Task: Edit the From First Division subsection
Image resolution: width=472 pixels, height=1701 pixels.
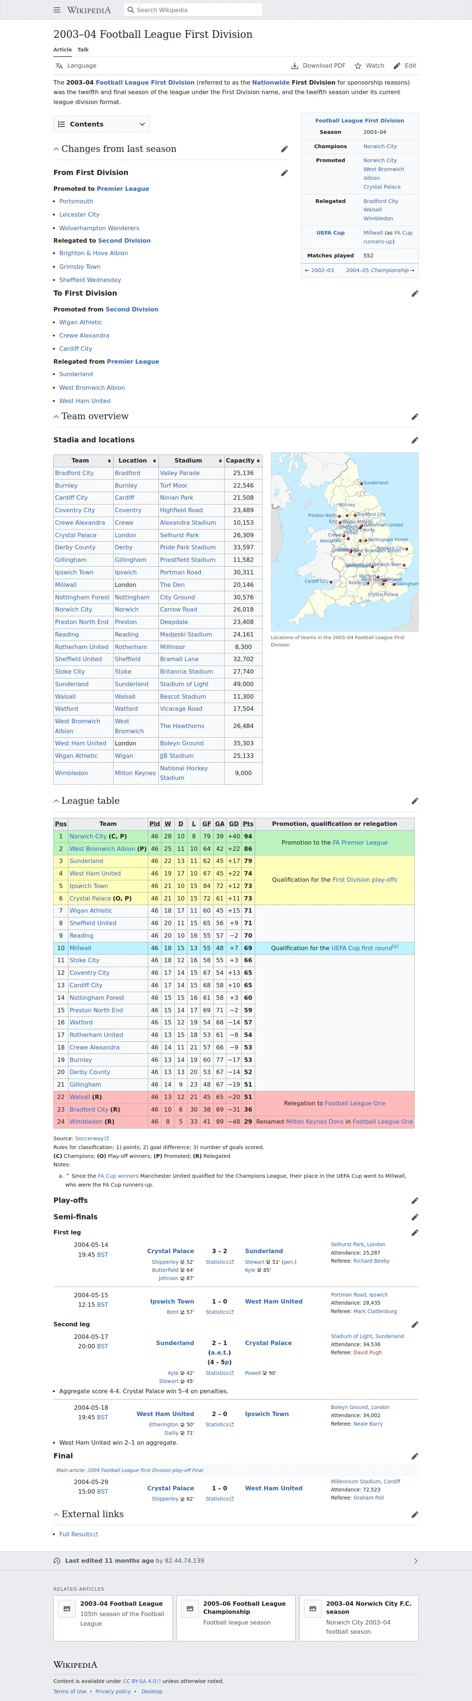Action: pos(284,173)
